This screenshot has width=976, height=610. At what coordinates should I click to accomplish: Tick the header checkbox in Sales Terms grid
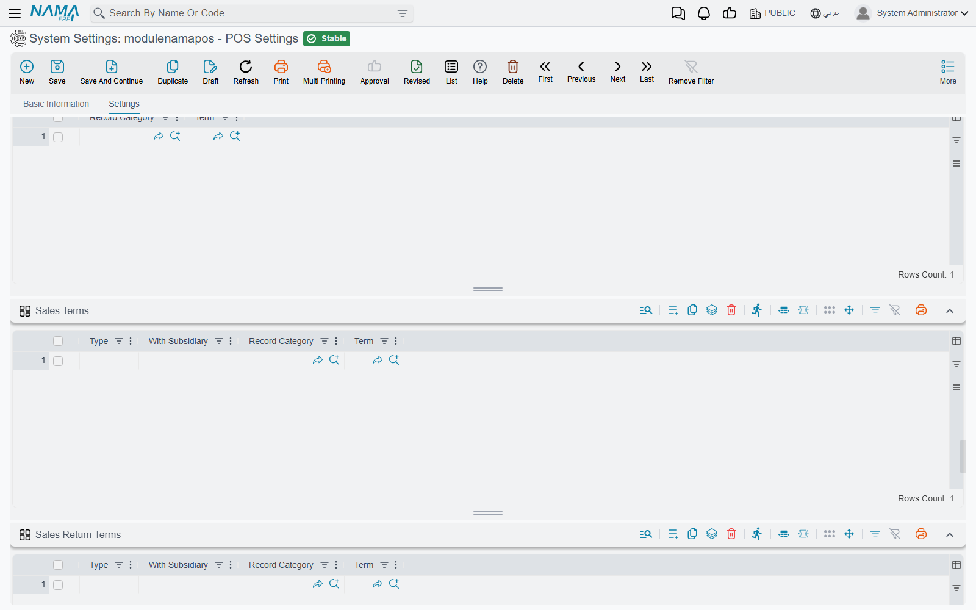[58, 341]
